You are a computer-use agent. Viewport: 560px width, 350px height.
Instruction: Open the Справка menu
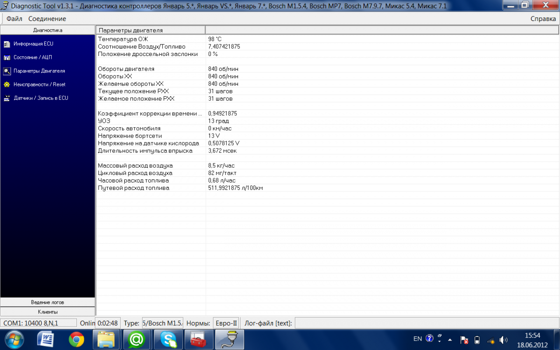pos(543,19)
